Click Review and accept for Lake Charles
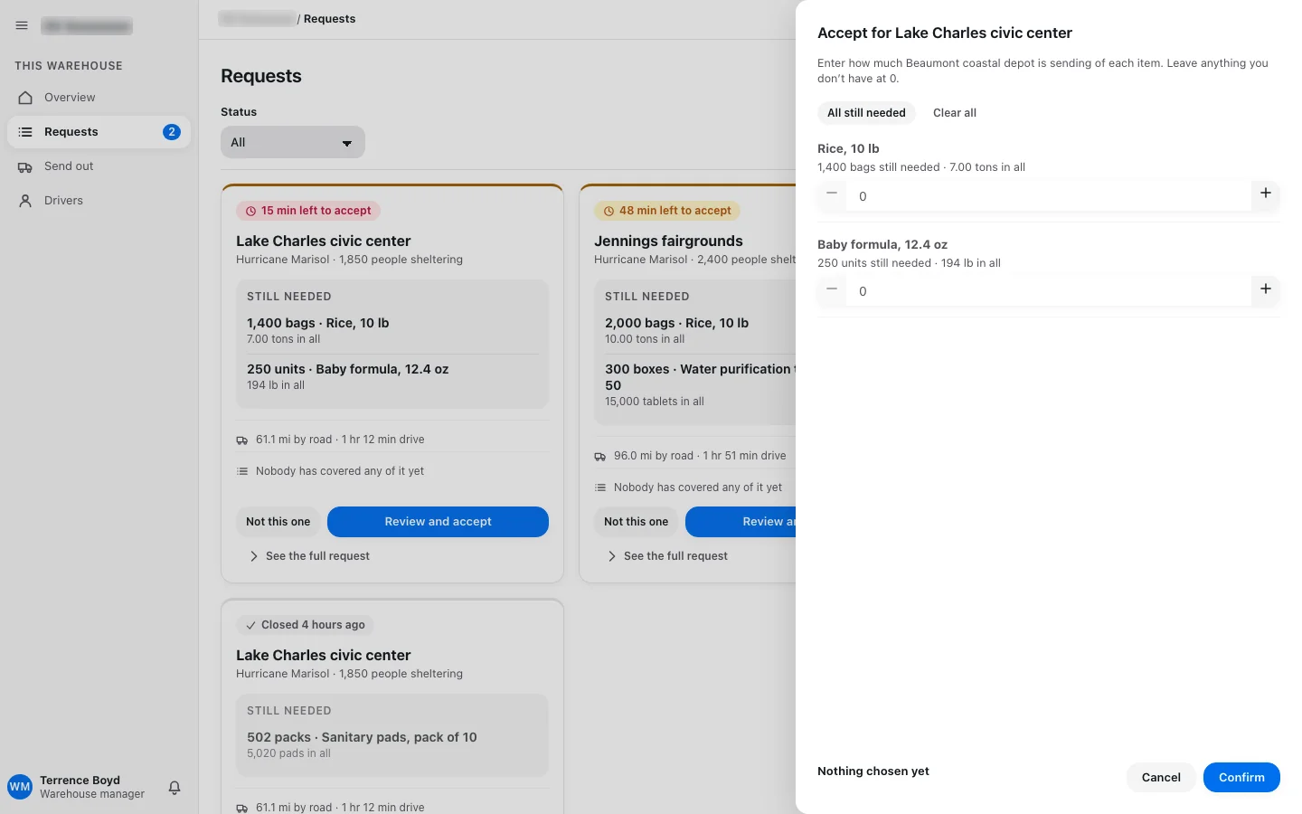The width and height of the screenshot is (1302, 814). tap(438, 522)
